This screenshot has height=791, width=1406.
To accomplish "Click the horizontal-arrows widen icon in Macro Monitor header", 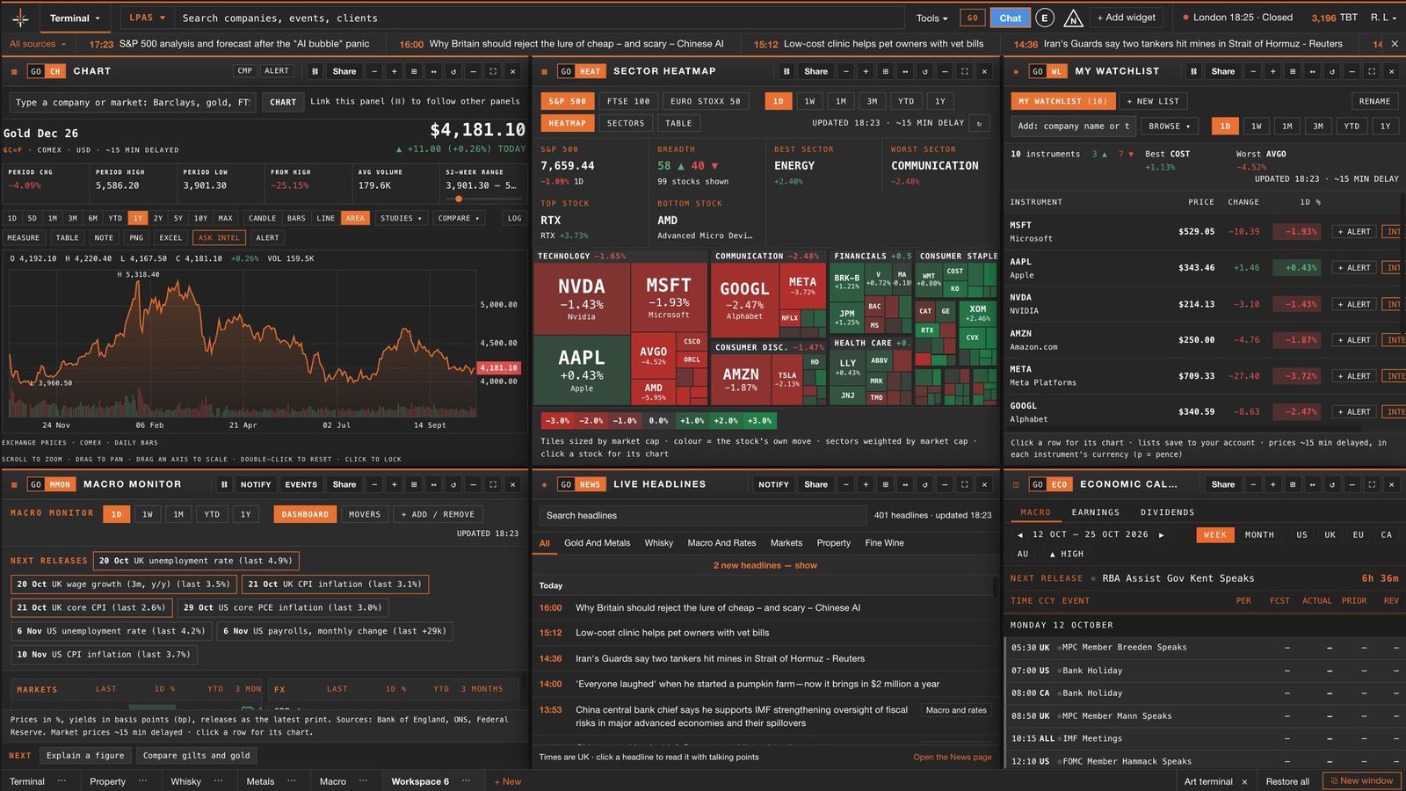I will 433,484.
